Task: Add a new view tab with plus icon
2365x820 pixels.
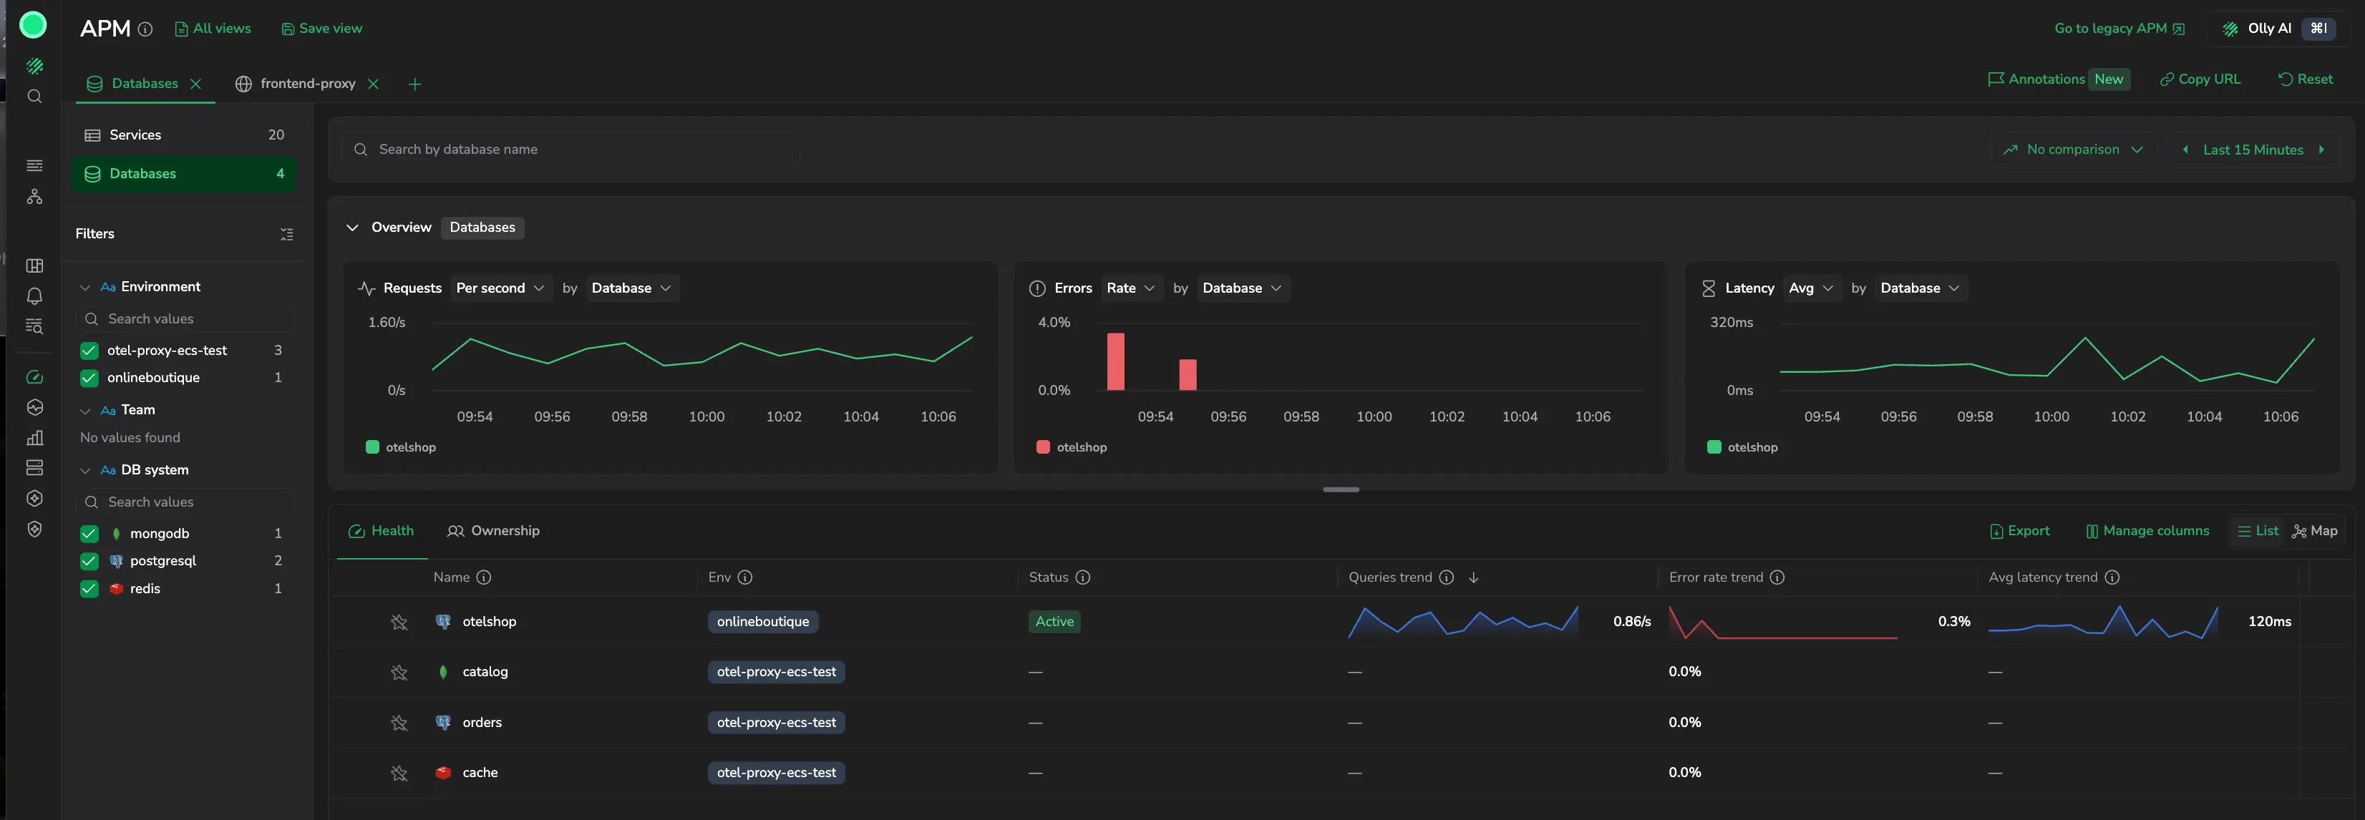Action: tap(415, 84)
